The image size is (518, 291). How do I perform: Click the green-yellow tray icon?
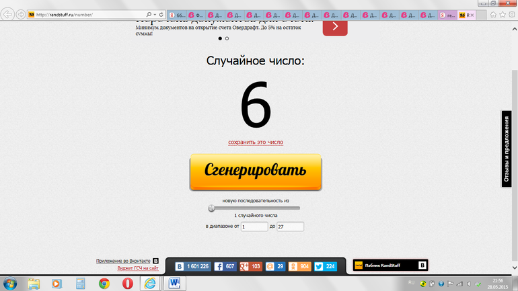coord(423,284)
